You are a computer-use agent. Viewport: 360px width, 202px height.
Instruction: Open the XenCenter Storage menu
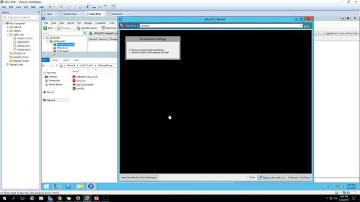[88, 23]
